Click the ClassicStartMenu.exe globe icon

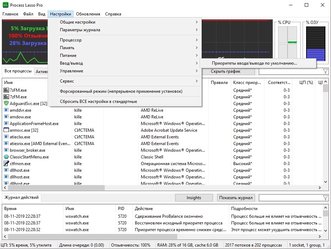pos(6,157)
